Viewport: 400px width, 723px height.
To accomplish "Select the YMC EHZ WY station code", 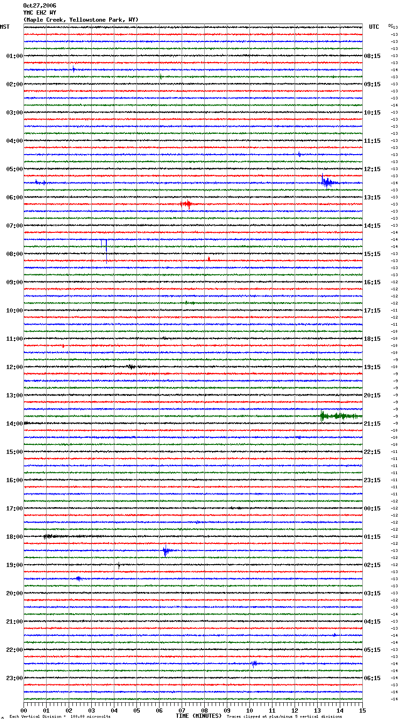I will 40,13.
